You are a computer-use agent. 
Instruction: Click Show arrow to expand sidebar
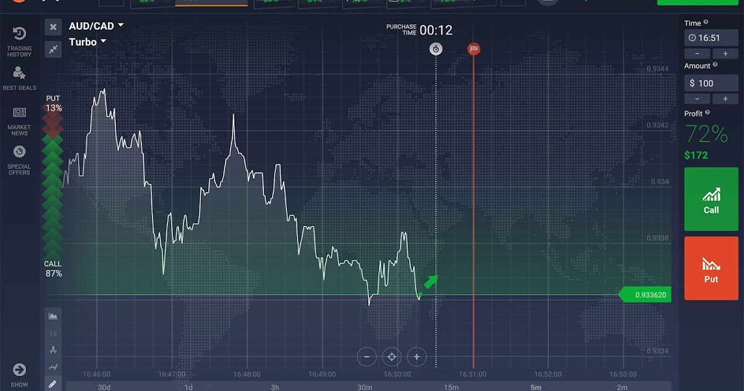(x=19, y=374)
